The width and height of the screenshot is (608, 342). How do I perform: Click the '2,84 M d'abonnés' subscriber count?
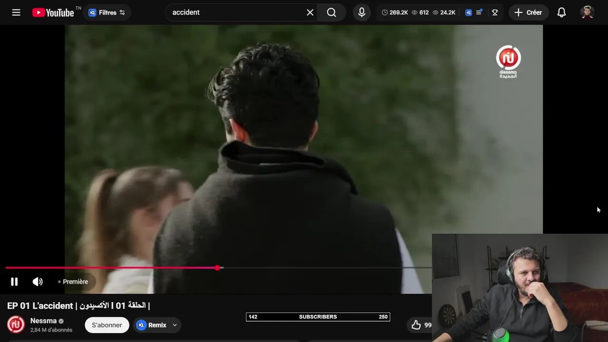coord(51,330)
